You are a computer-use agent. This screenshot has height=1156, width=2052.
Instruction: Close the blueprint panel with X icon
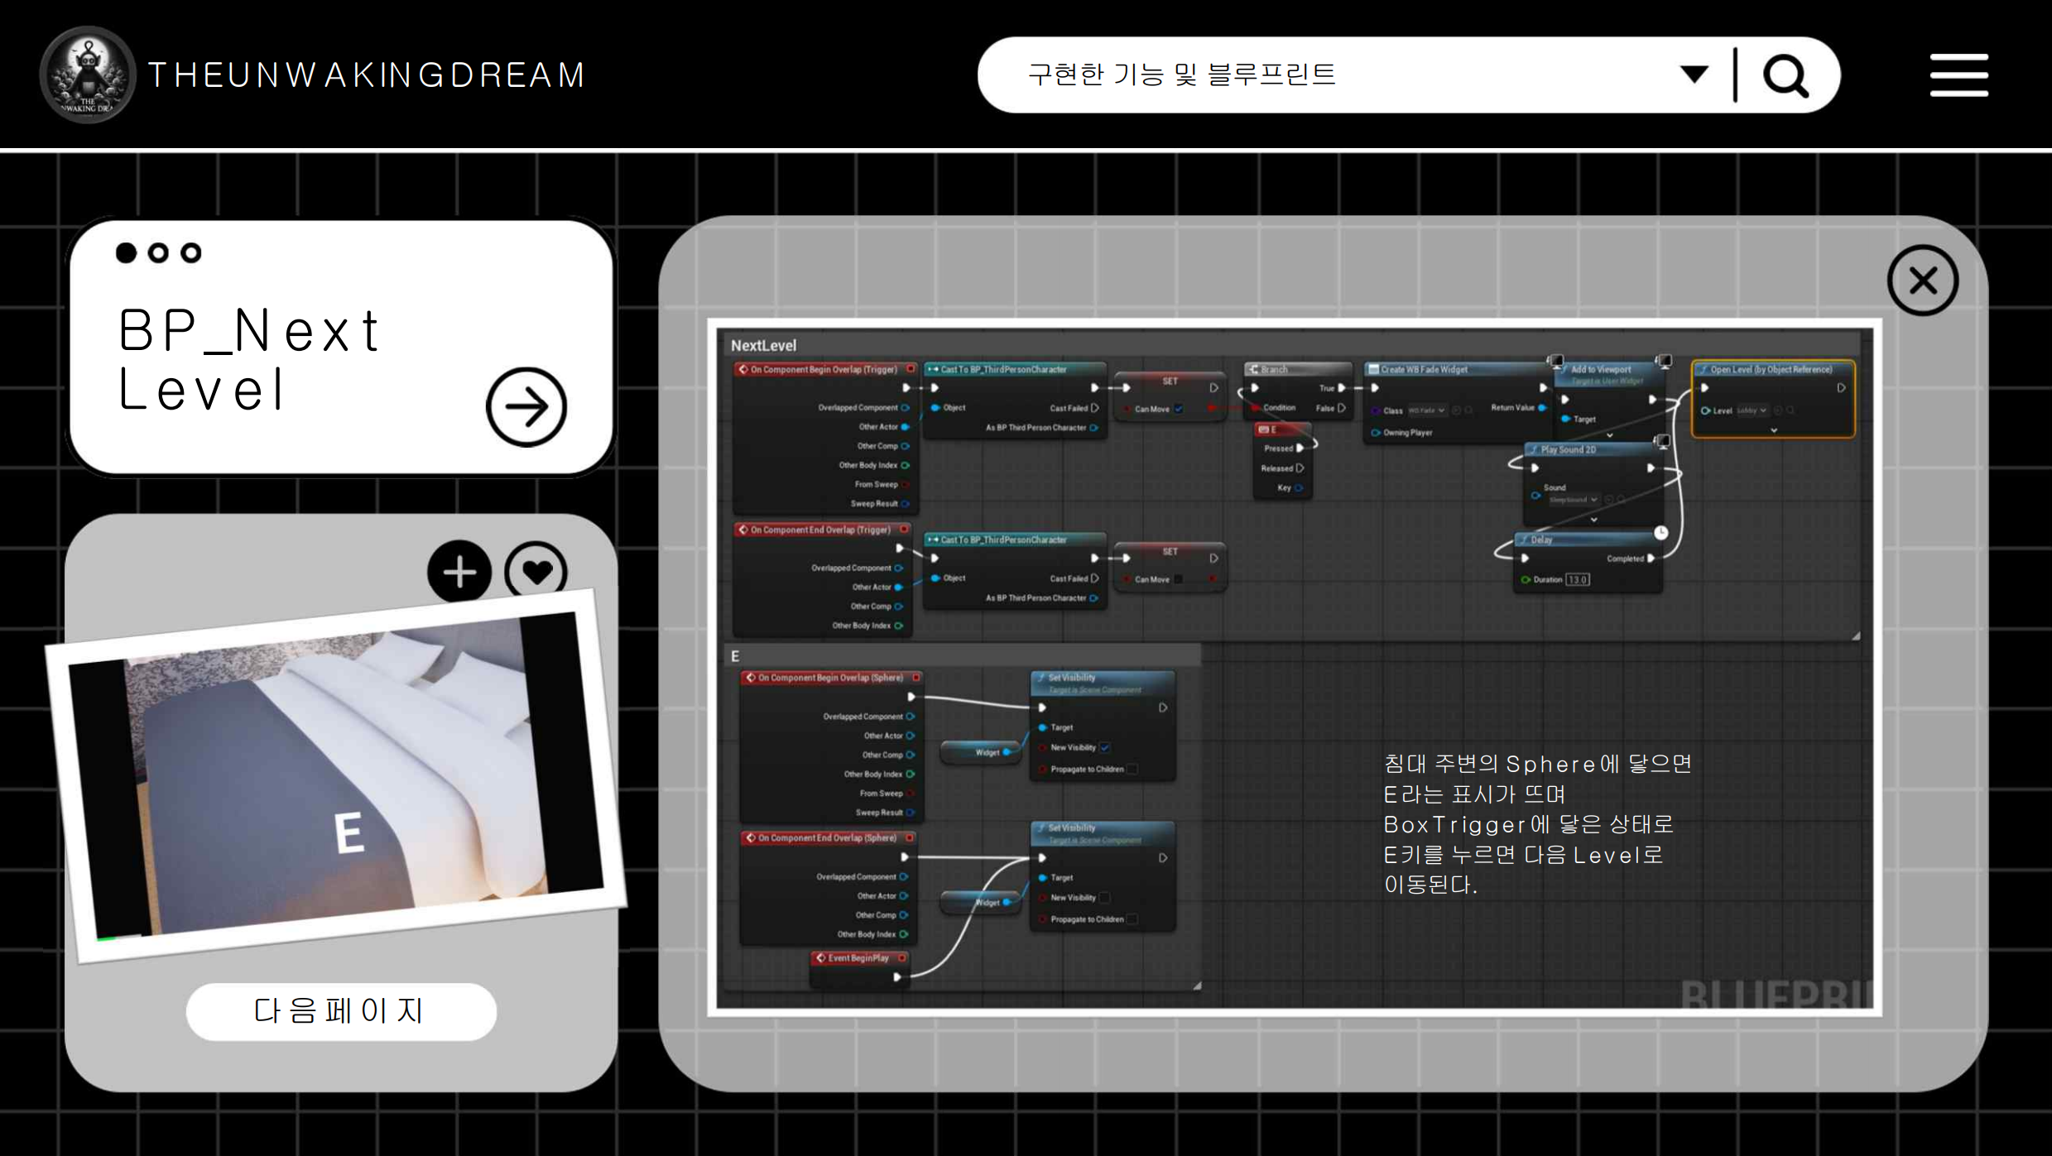tap(1922, 281)
